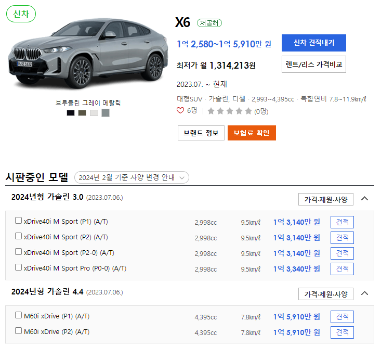Click 견적 for xDrive40i M Sport (P2)
381x347 pixels.
pos(342,238)
